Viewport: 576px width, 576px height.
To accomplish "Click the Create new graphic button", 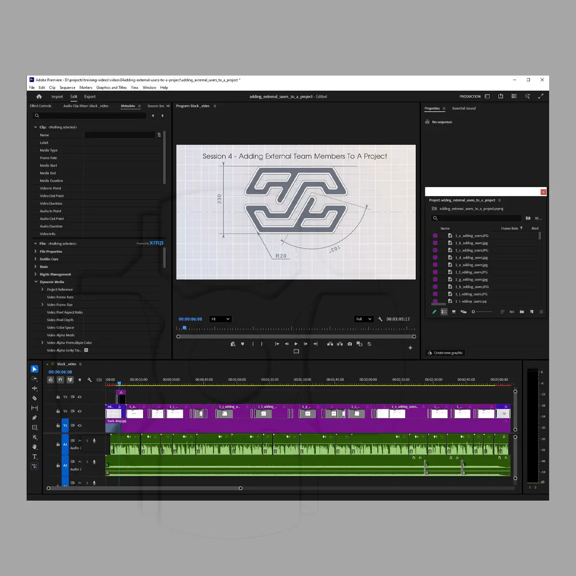I will click(x=445, y=353).
